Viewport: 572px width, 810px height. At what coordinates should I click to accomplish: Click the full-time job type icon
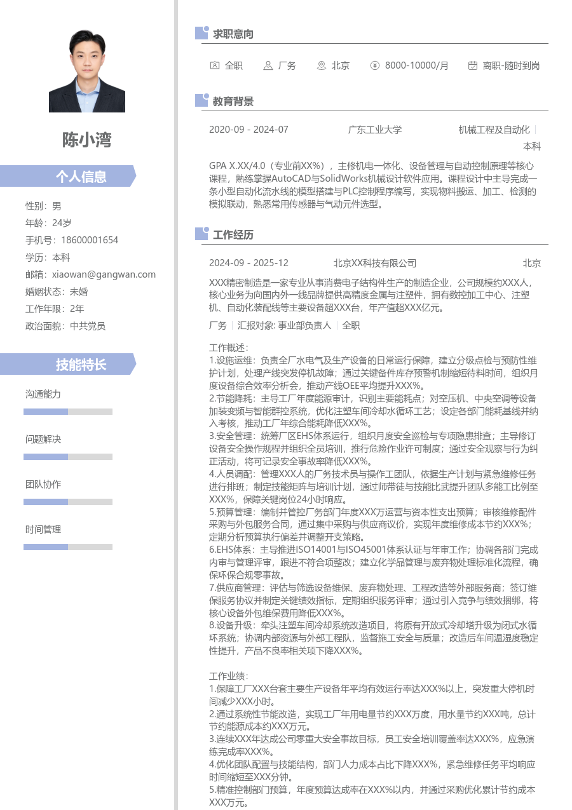tap(215, 65)
